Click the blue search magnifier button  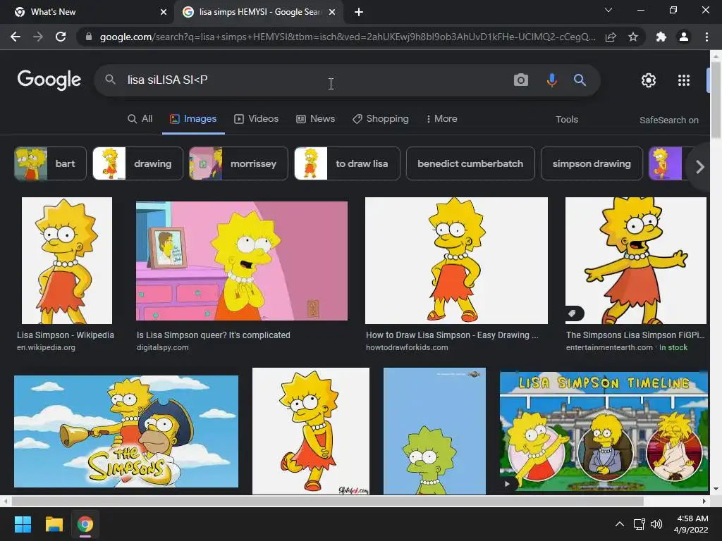click(x=580, y=80)
